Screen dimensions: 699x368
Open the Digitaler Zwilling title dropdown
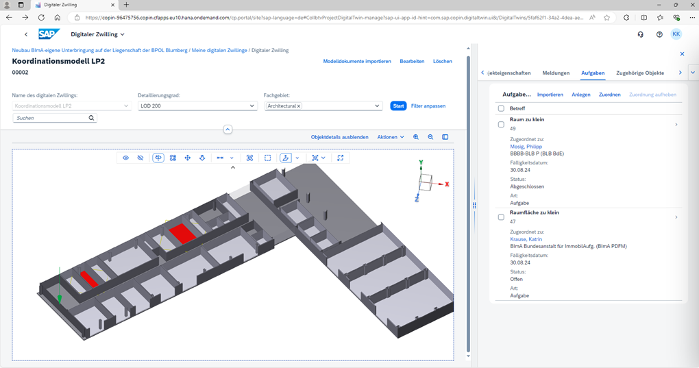(97, 34)
